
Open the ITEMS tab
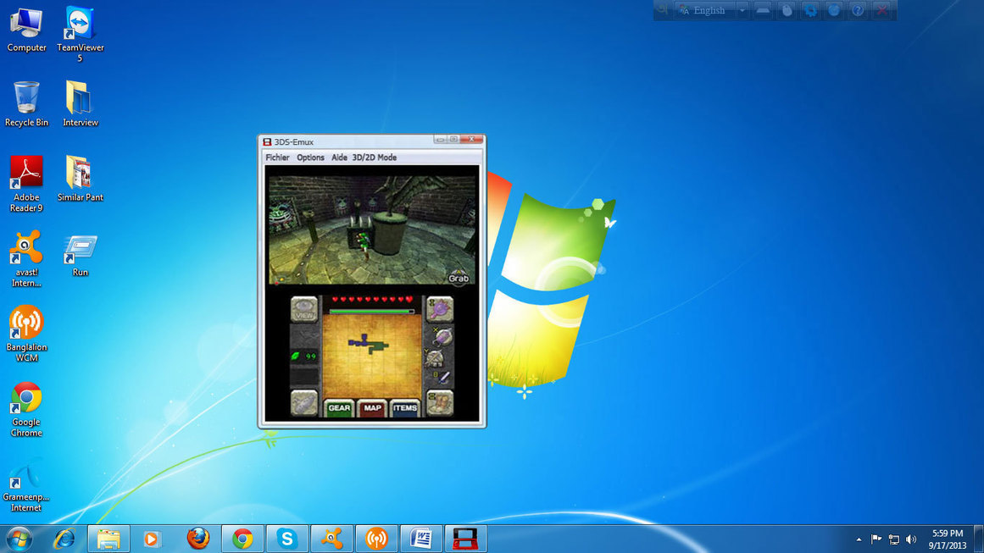point(405,408)
